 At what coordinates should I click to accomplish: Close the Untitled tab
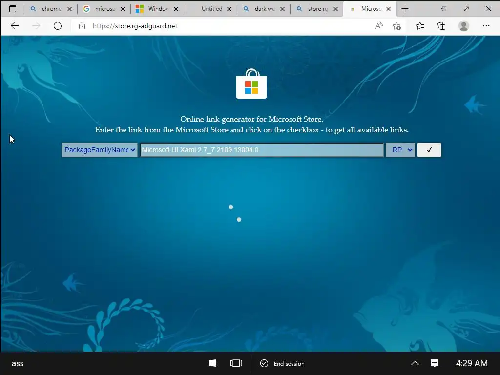(229, 9)
